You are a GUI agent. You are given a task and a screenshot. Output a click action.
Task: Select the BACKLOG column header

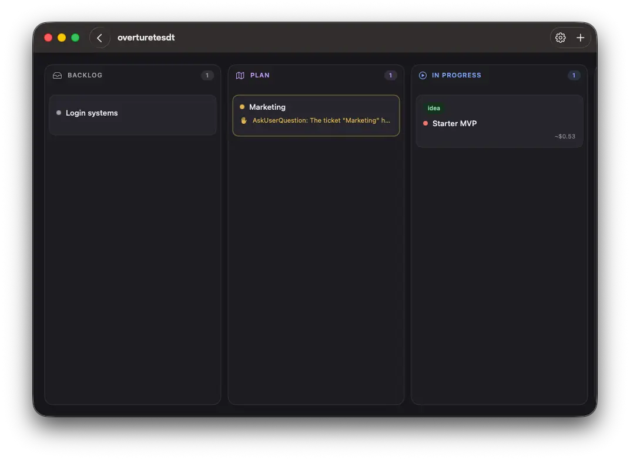[85, 76]
